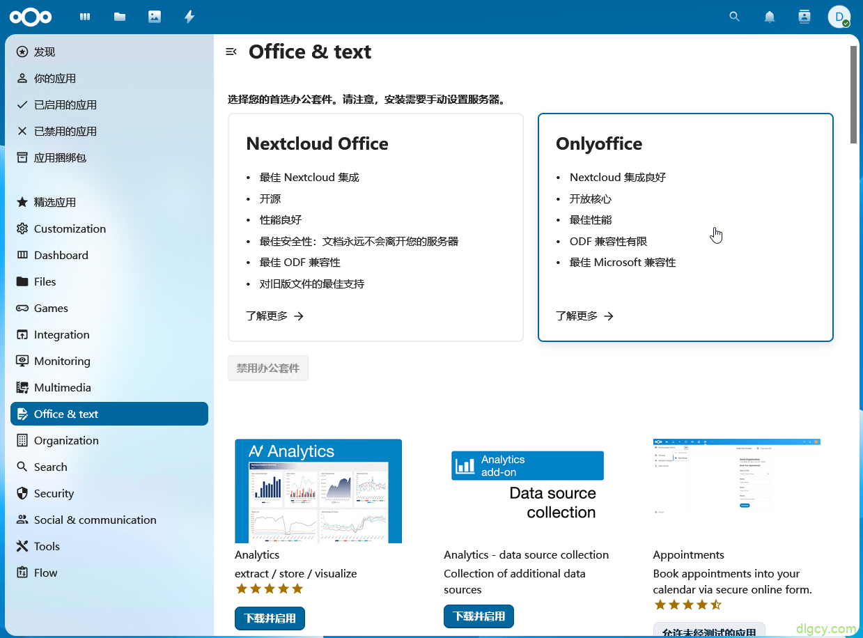Click the '对旧版文件的最佳支持' bullet
The width and height of the screenshot is (863, 638).
click(x=312, y=284)
